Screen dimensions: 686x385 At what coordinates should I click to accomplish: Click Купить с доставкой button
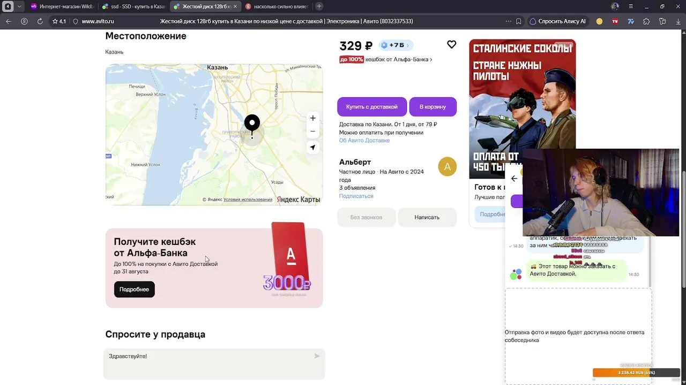coord(372,106)
